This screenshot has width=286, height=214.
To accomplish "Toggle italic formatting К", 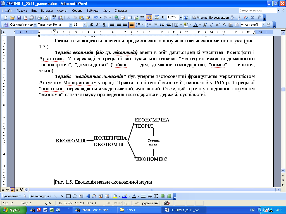I will click(98, 25).
